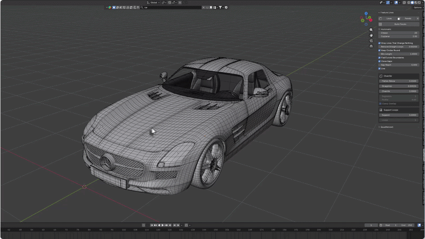Click the Lines icon in Feature Lines
This screenshot has width=425, height=239.
tap(380, 19)
